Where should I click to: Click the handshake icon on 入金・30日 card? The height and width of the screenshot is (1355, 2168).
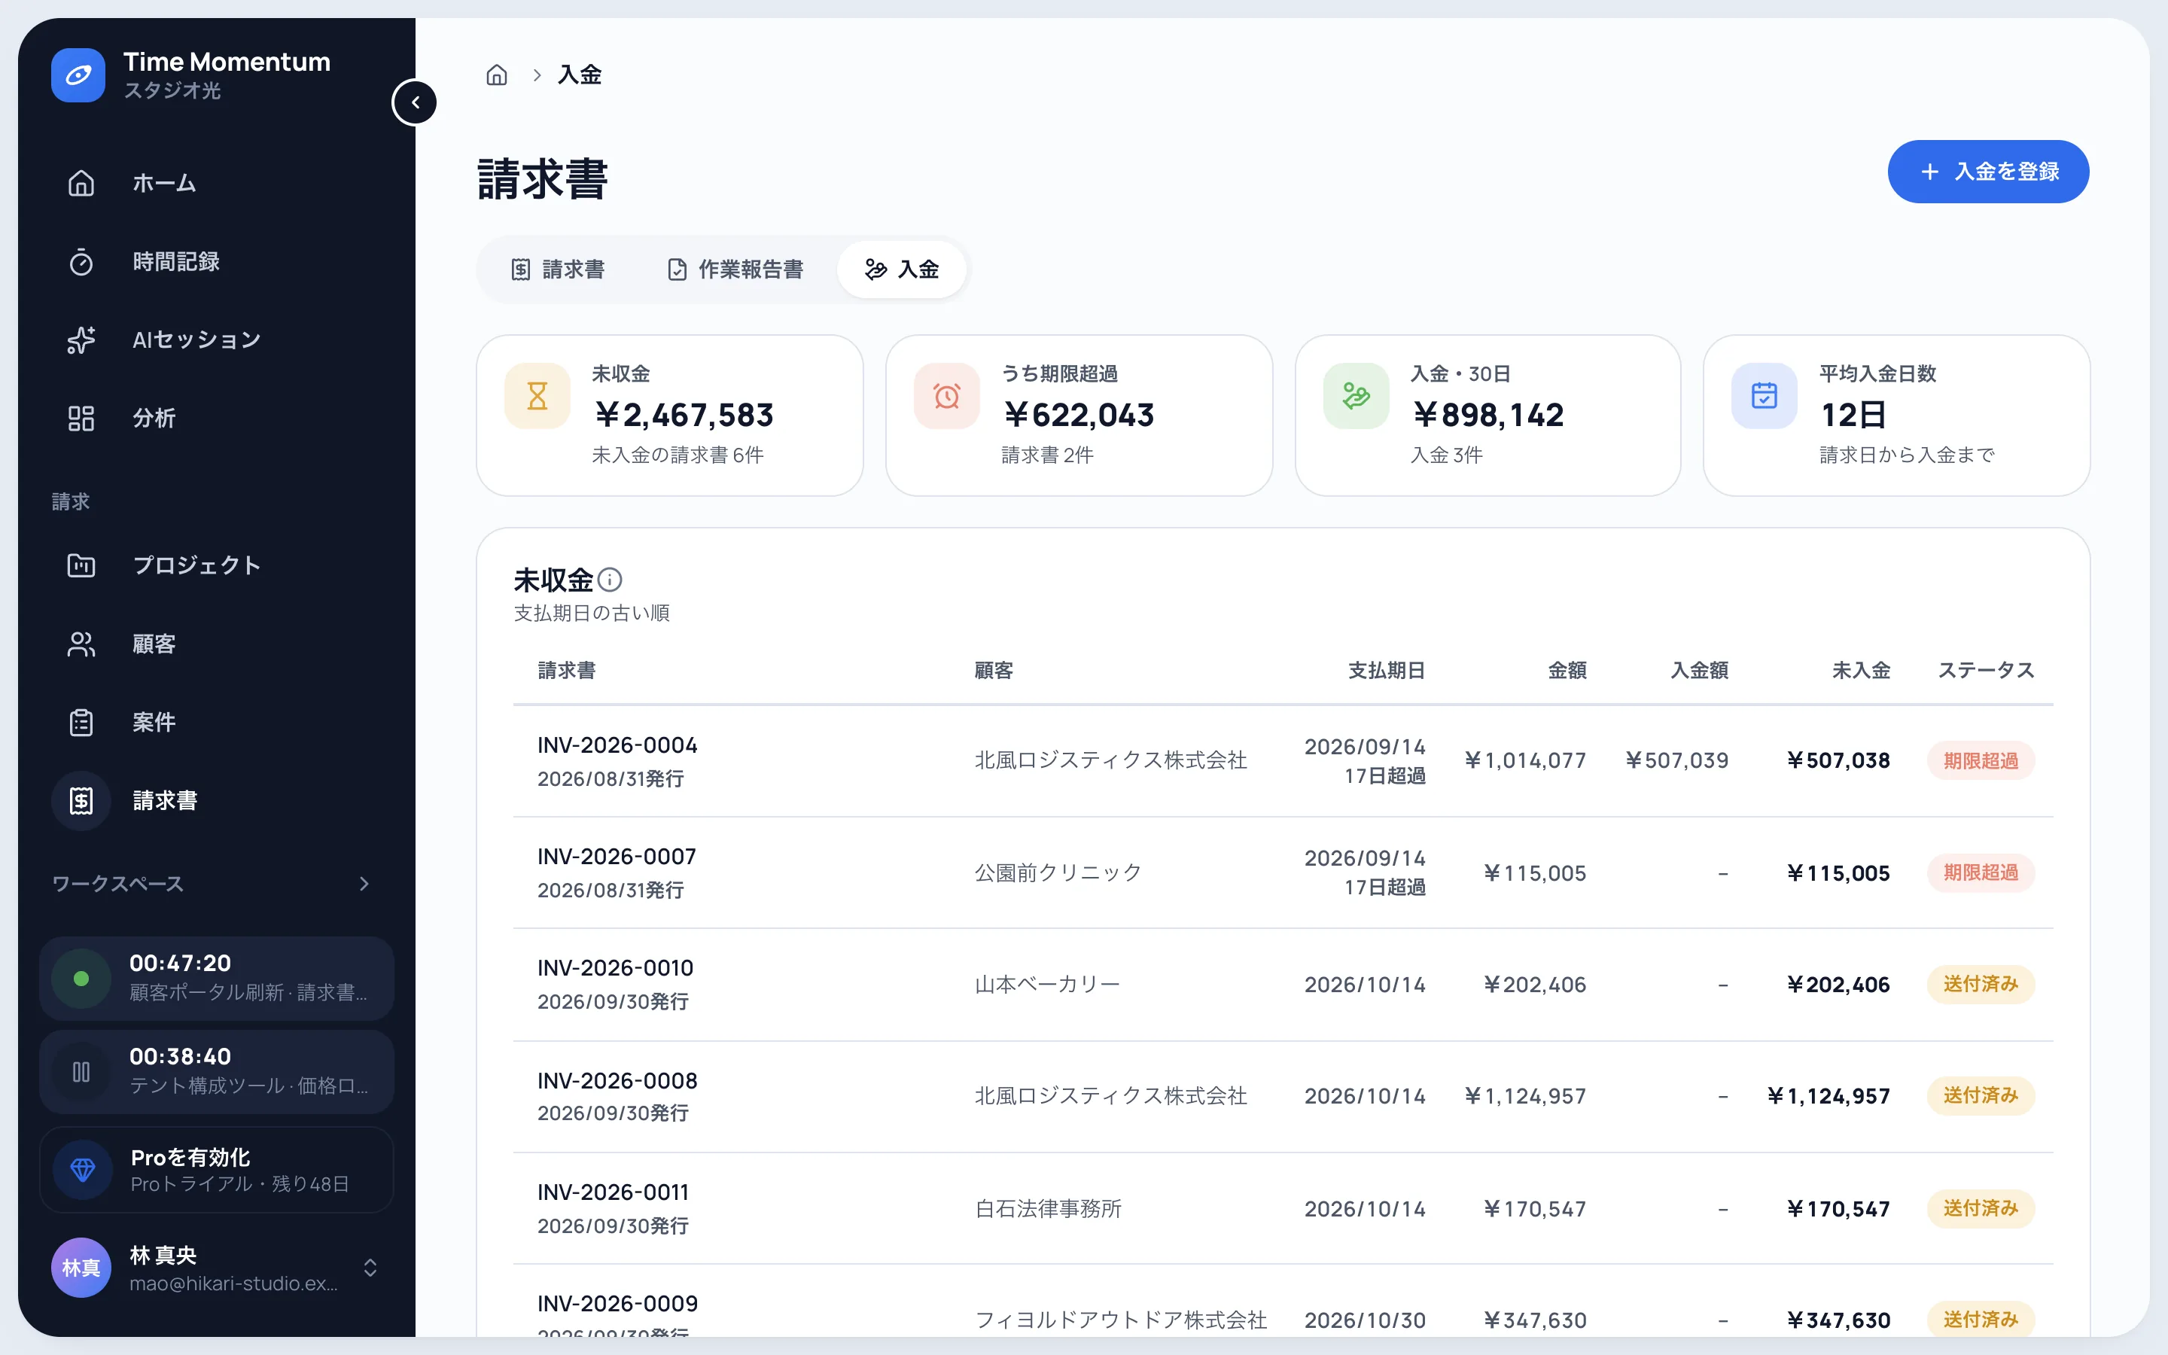[x=1357, y=396]
